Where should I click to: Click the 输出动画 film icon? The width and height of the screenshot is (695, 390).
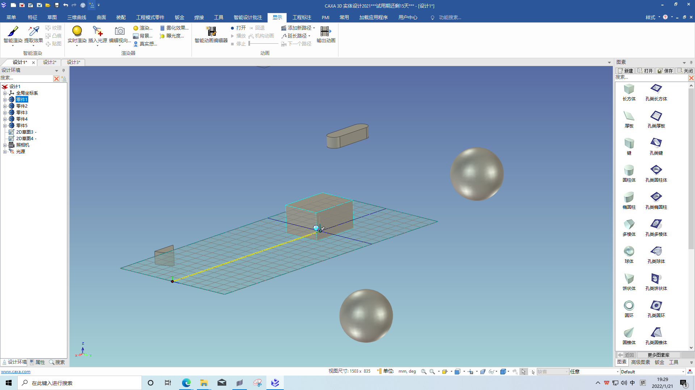pos(325,32)
